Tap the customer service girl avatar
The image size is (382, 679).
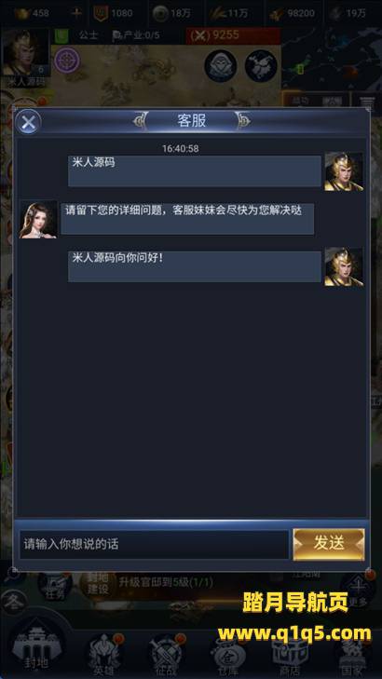pos(38,220)
